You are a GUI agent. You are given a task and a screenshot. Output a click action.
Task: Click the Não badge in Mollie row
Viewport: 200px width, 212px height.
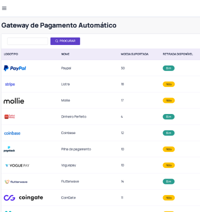(168, 100)
